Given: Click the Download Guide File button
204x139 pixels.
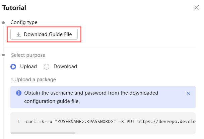Looking at the screenshot, I should coord(44,34).
